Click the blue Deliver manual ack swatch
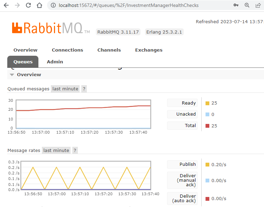This screenshot has width=264, height=207. click(208, 181)
